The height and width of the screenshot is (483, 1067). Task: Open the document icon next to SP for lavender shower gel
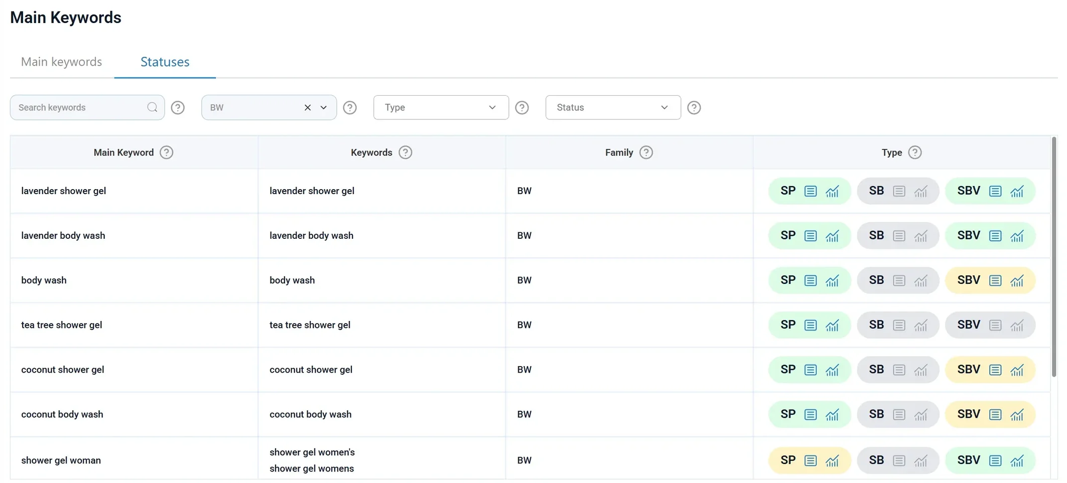pos(810,191)
